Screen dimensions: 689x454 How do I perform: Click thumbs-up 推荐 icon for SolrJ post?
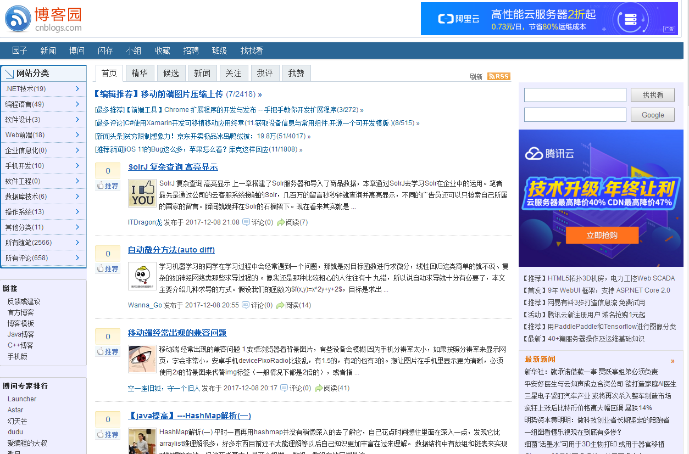(x=100, y=186)
